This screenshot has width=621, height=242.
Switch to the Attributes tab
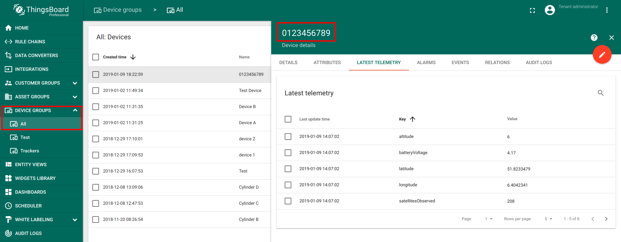tap(327, 62)
